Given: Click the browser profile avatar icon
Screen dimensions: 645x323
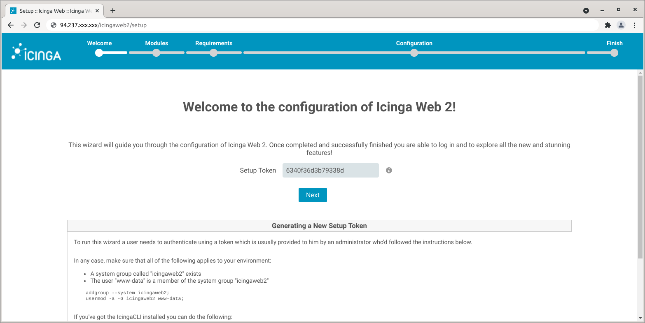Looking at the screenshot, I should click(x=621, y=25).
